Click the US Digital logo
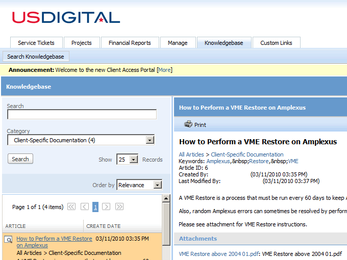This screenshot has height=260, width=347. (66, 17)
